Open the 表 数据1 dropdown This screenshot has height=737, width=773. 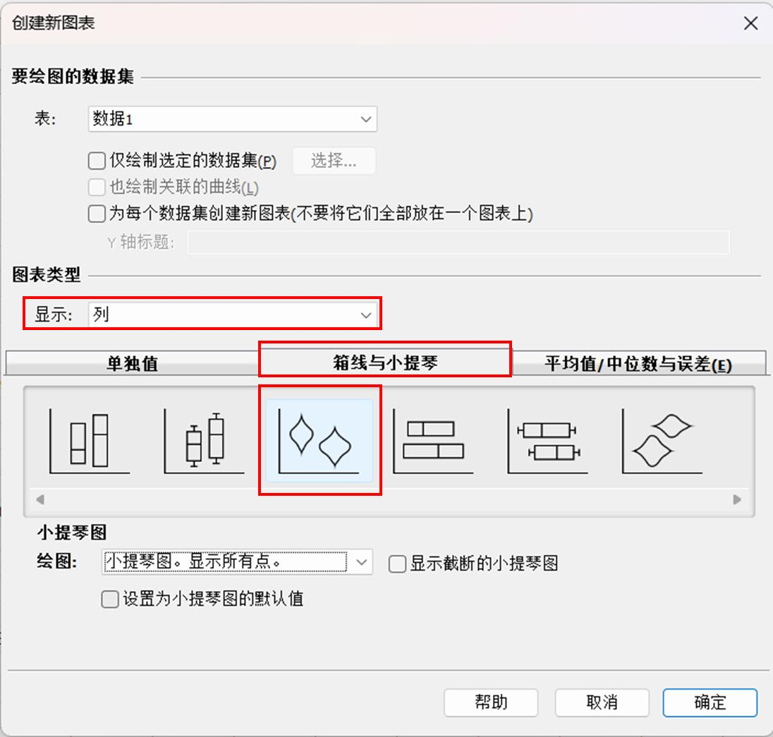233,118
